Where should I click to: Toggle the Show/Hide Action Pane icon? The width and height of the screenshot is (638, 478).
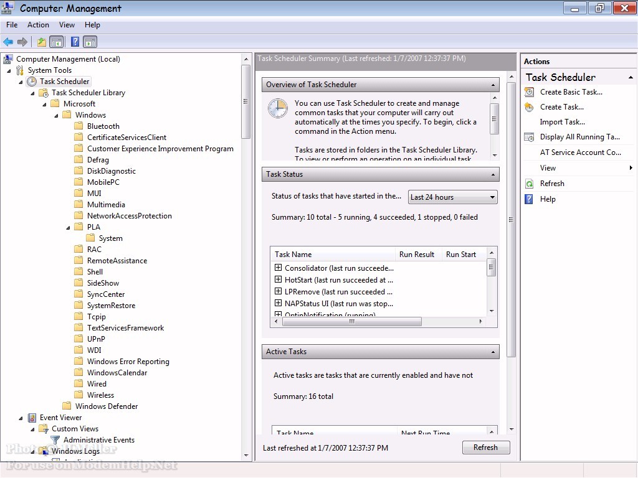point(90,42)
